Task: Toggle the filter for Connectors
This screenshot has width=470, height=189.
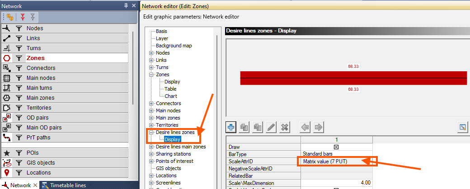Action: click(x=19, y=68)
